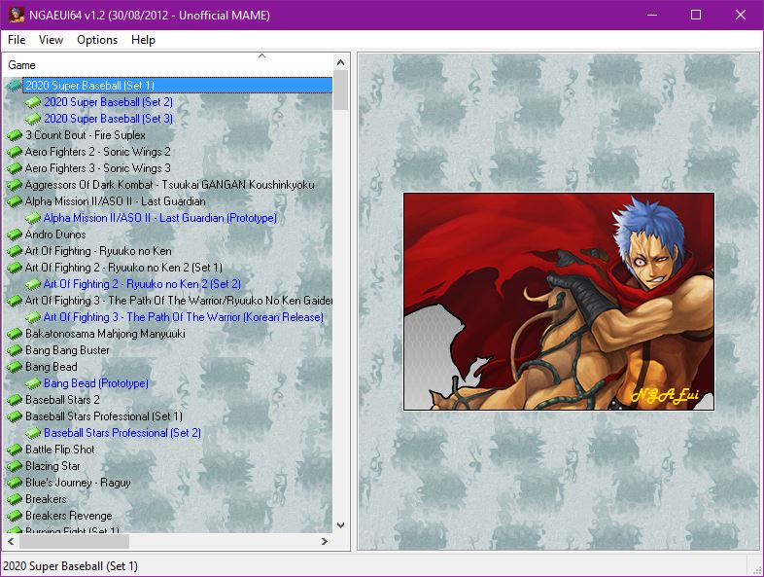
Task: Sort list by the Game column header
Action: pyautogui.click(x=168, y=65)
